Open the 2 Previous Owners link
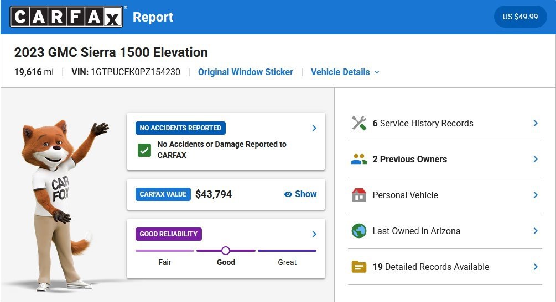 pyautogui.click(x=409, y=160)
